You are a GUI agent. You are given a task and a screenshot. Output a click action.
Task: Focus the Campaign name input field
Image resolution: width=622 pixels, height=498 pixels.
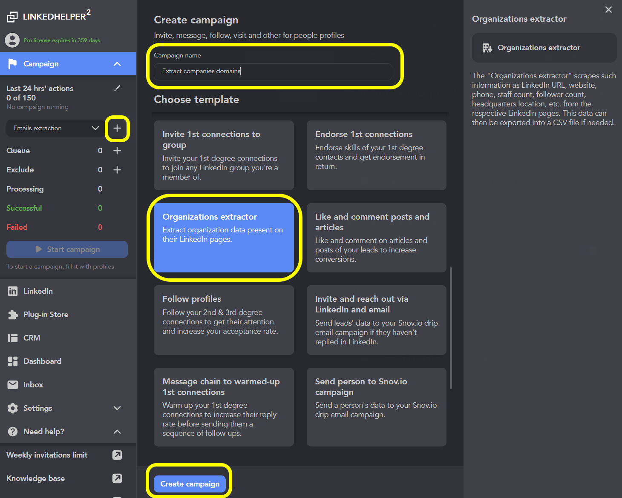pyautogui.click(x=273, y=72)
